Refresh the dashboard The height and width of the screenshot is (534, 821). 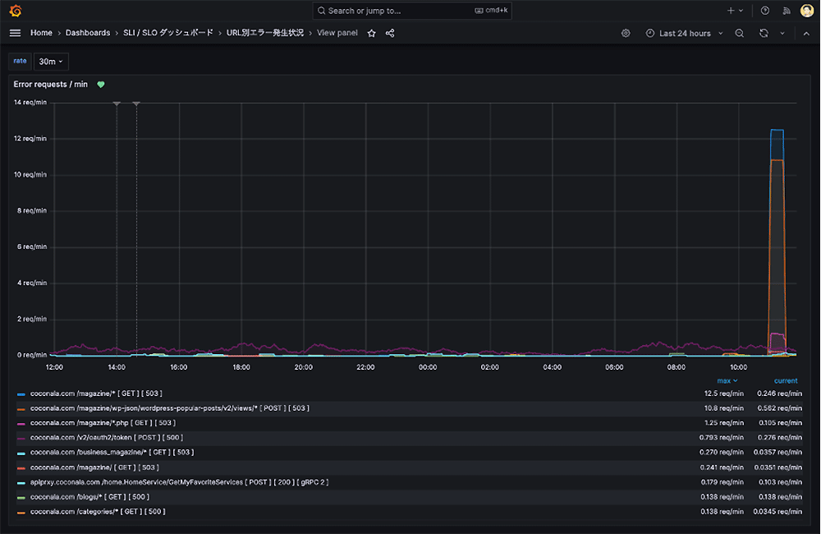click(x=764, y=33)
